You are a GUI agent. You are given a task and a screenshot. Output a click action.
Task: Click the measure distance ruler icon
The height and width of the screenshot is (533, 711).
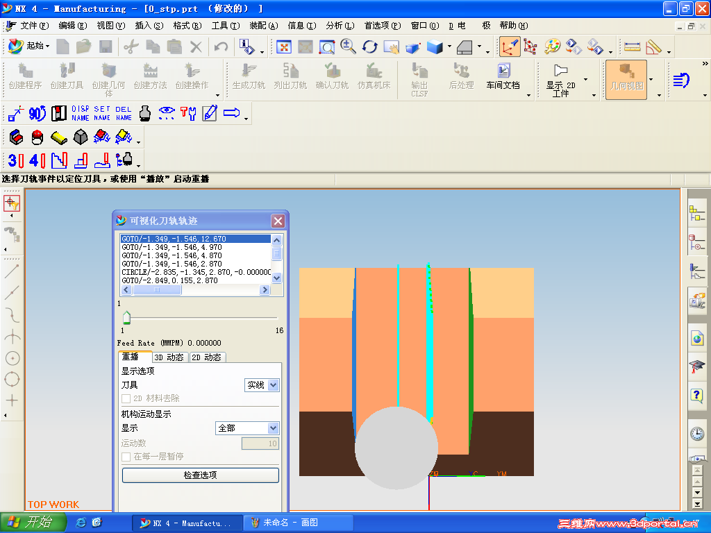[632, 46]
